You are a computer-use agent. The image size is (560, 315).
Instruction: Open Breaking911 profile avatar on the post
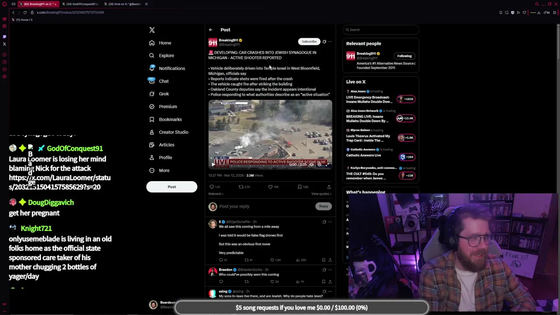tap(213, 42)
